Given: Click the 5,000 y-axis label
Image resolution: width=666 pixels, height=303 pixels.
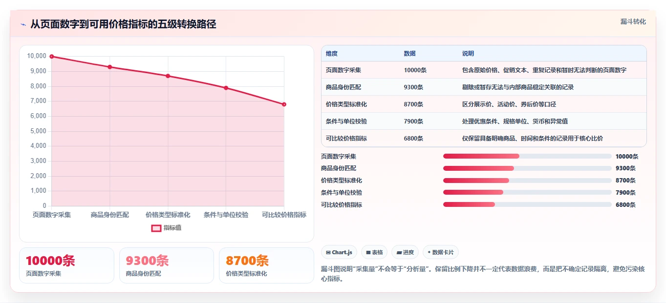Looking at the screenshot, I should [38, 131].
